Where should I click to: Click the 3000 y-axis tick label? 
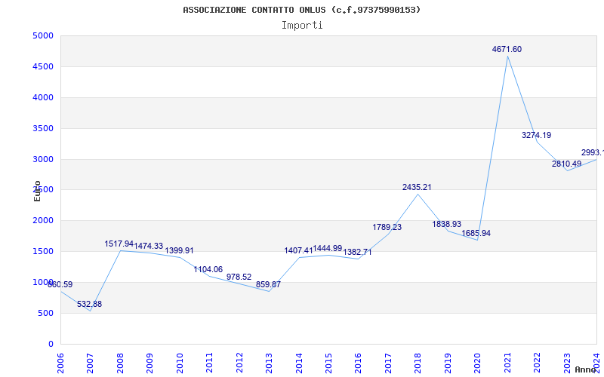coord(43,159)
